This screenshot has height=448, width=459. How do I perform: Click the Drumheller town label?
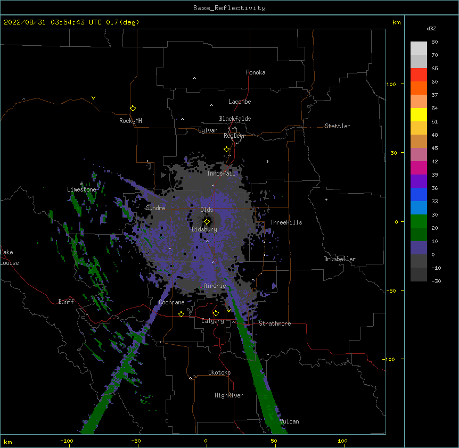coord(340,259)
